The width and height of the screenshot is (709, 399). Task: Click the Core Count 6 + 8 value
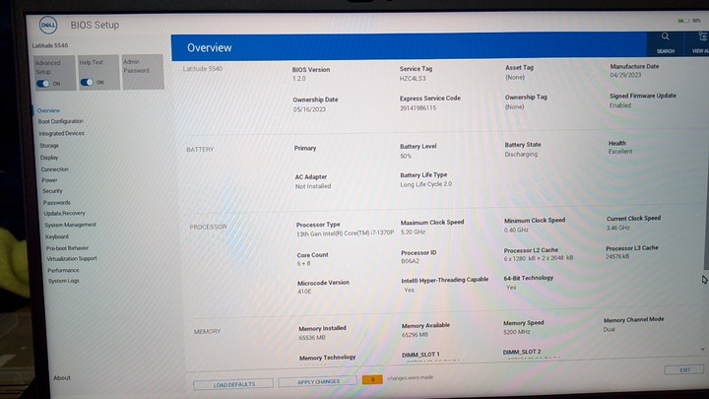[303, 264]
